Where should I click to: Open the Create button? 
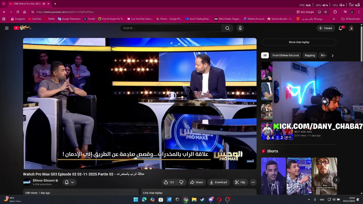[x=325, y=28]
